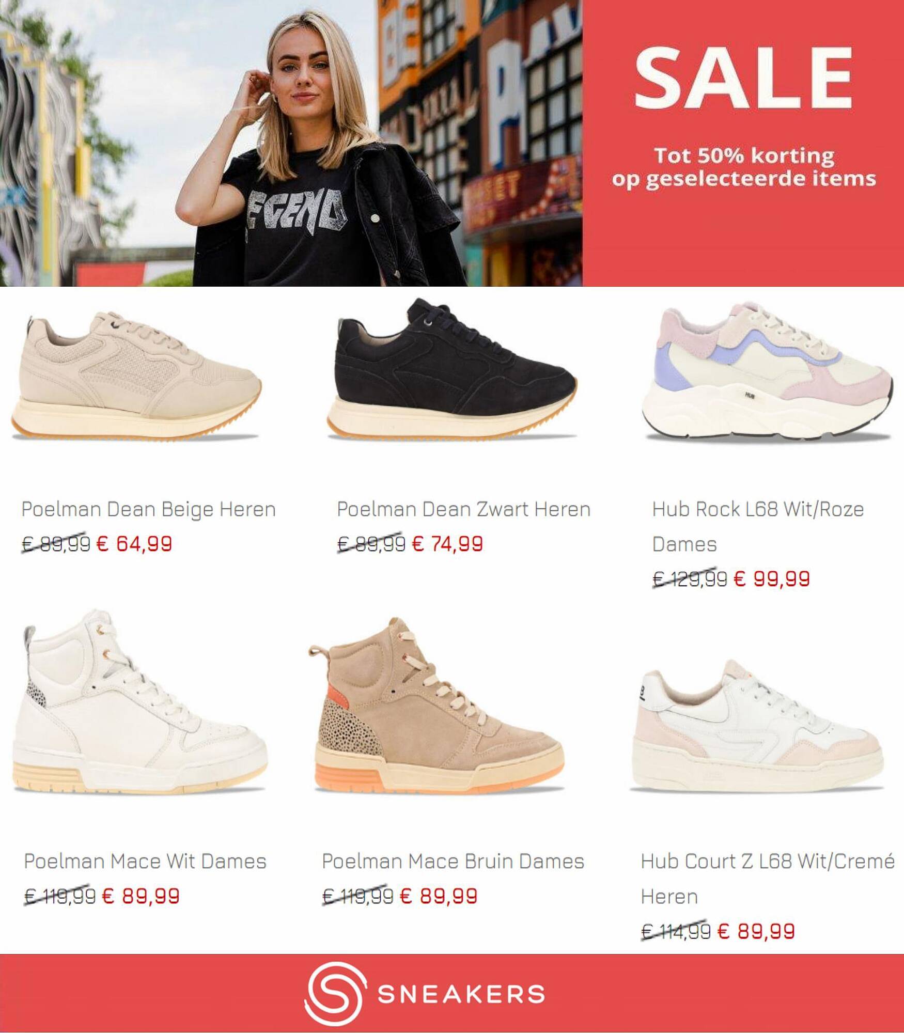
Task: Click the Poelman Mace Wit Dames title
Action: coord(145,861)
